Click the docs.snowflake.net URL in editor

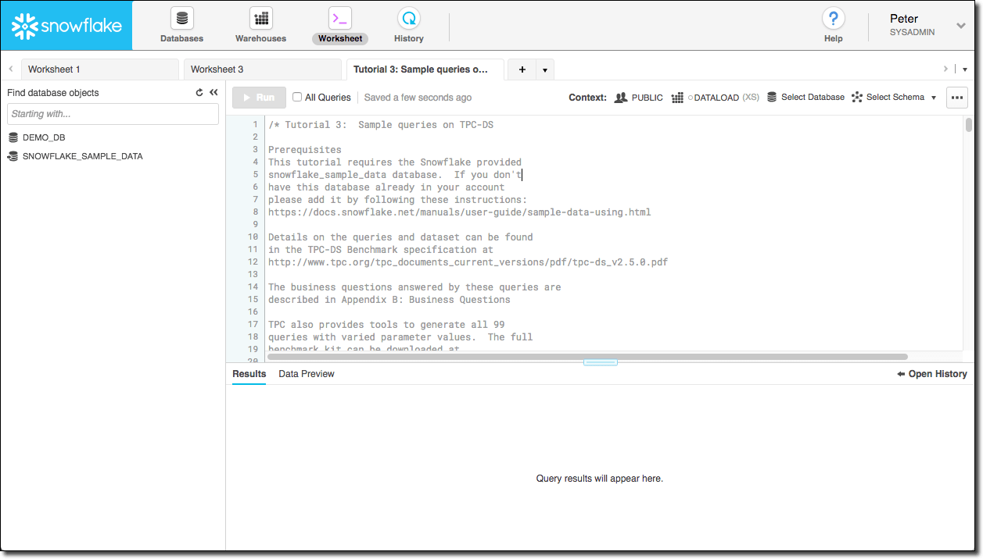coord(460,212)
